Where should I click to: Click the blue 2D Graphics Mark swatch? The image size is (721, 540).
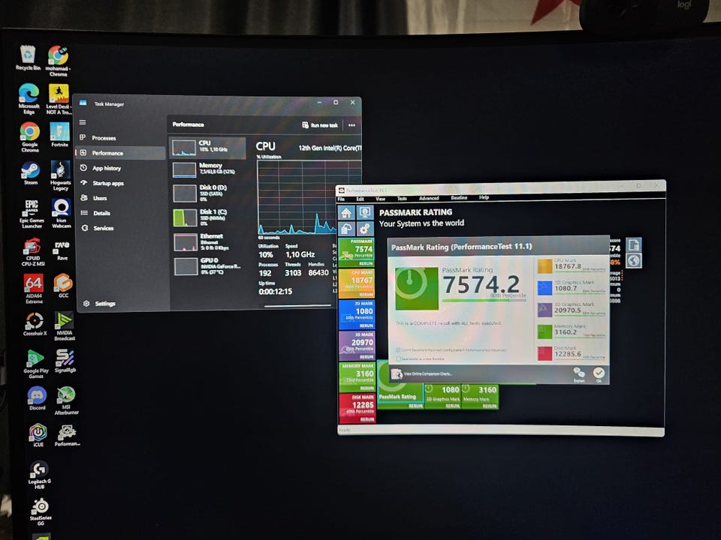[545, 288]
